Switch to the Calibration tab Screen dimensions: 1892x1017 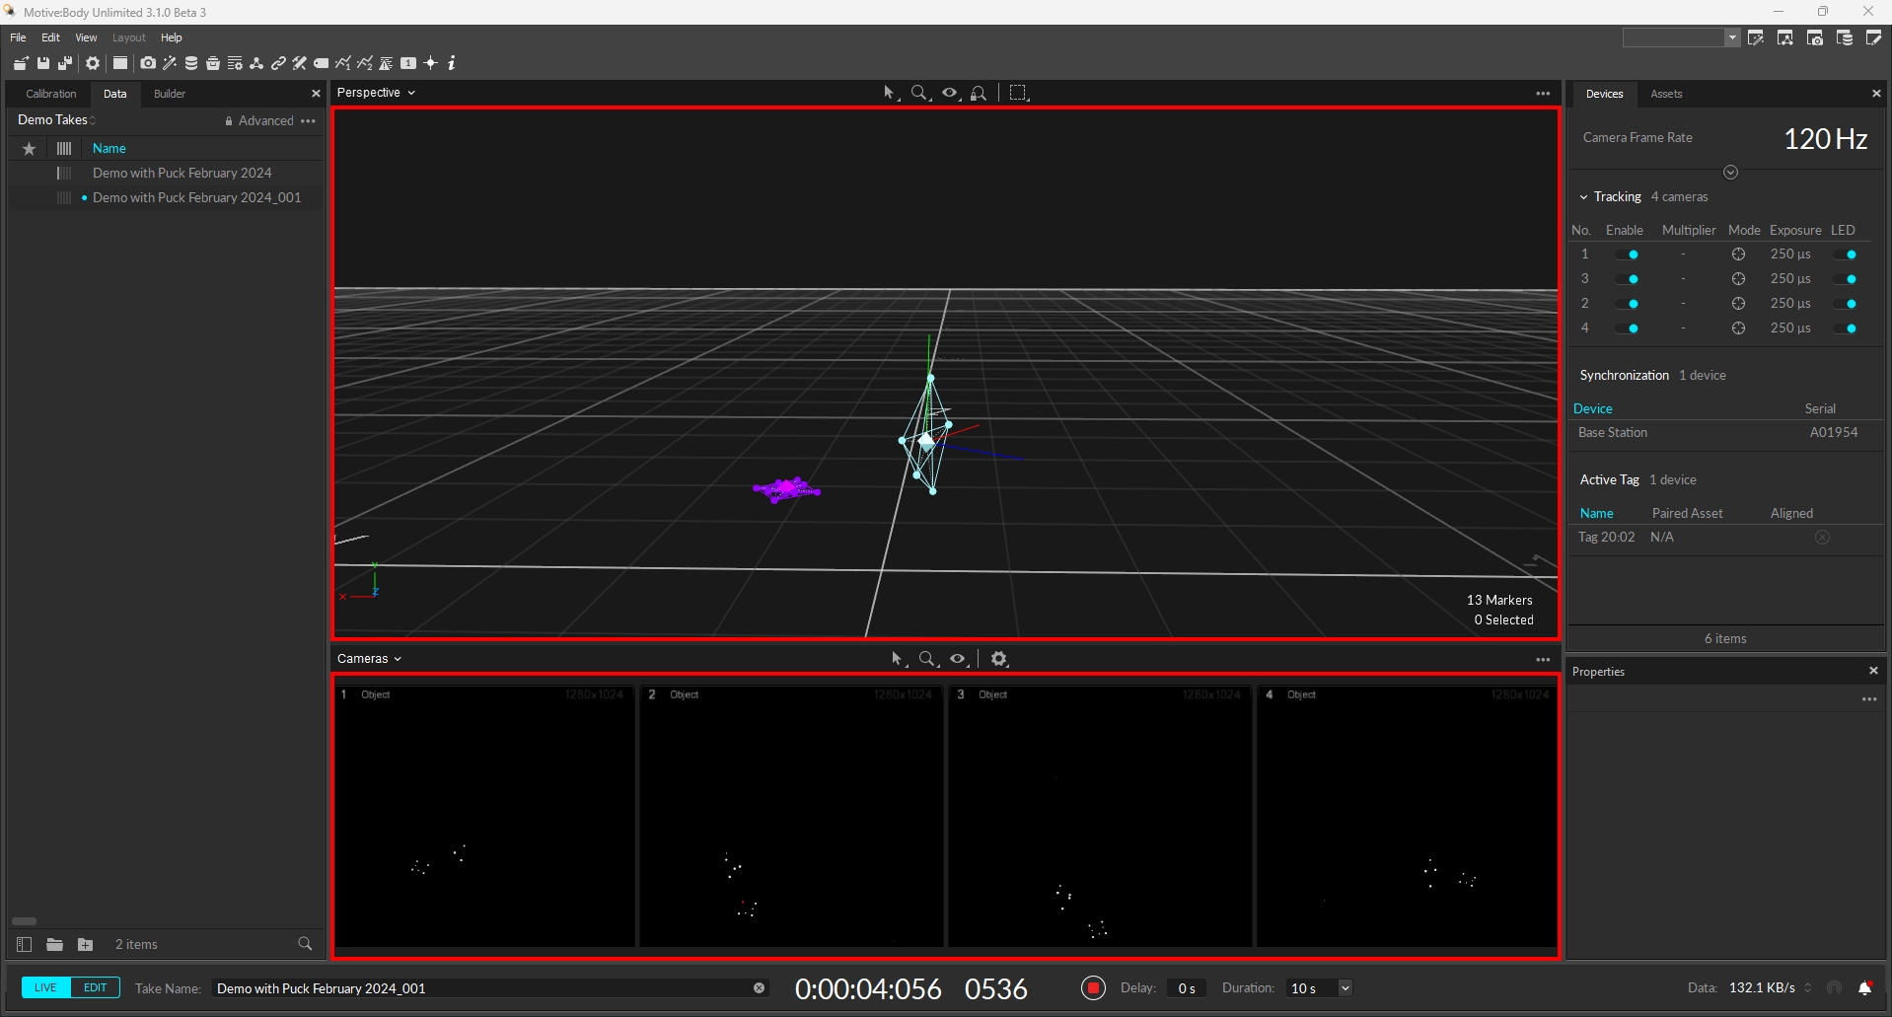(51, 94)
